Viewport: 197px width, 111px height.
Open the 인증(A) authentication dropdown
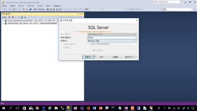point(135,41)
